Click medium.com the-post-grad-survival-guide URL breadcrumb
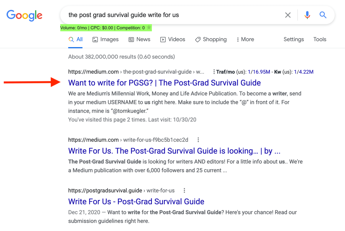The image size is (345, 231). [x=136, y=72]
